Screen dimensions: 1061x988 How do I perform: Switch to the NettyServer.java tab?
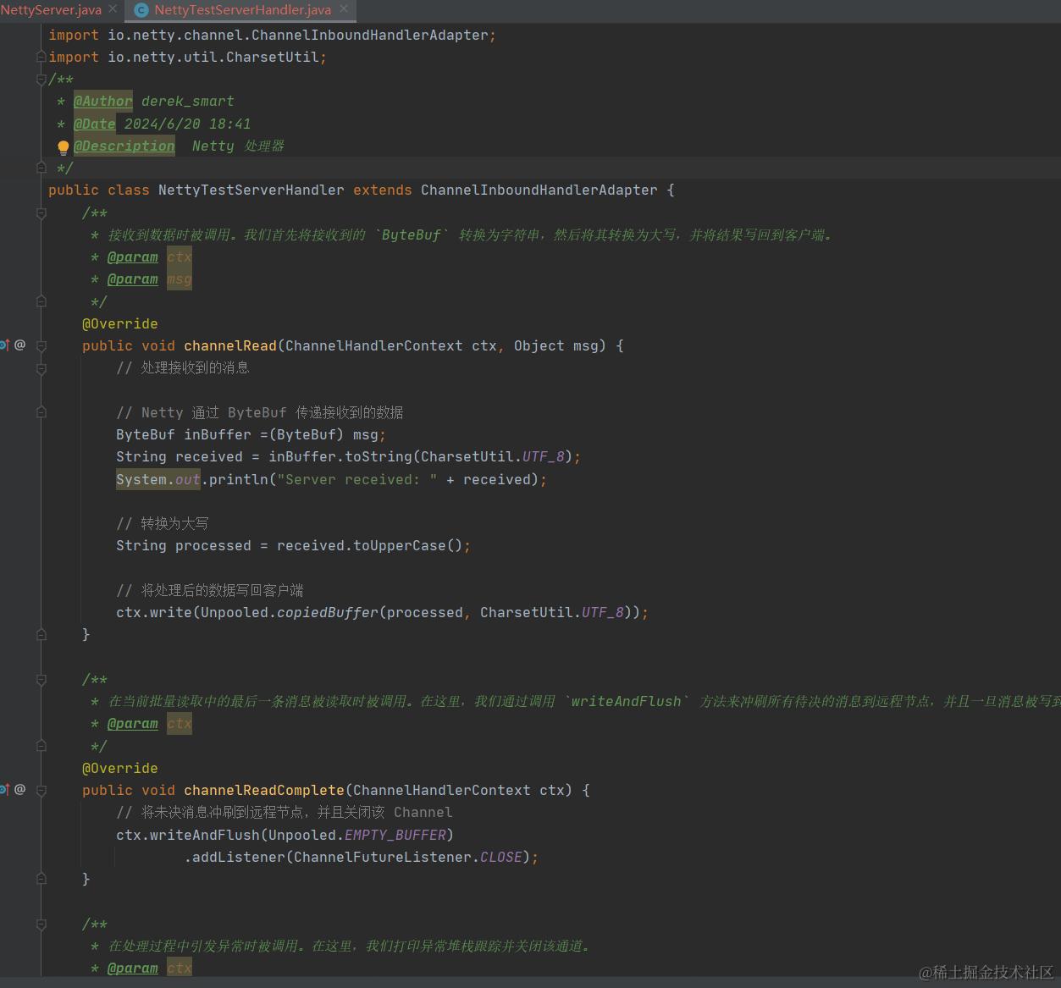coord(51,10)
